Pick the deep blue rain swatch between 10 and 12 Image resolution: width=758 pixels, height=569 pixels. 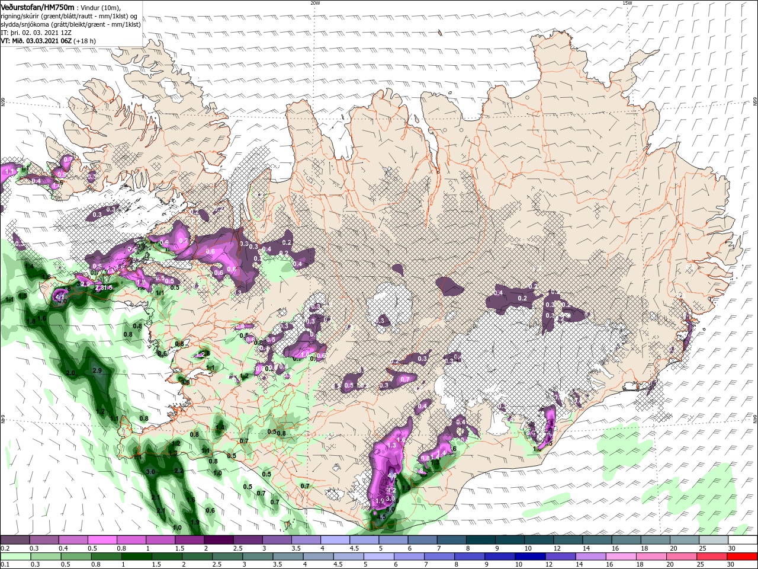529,556
